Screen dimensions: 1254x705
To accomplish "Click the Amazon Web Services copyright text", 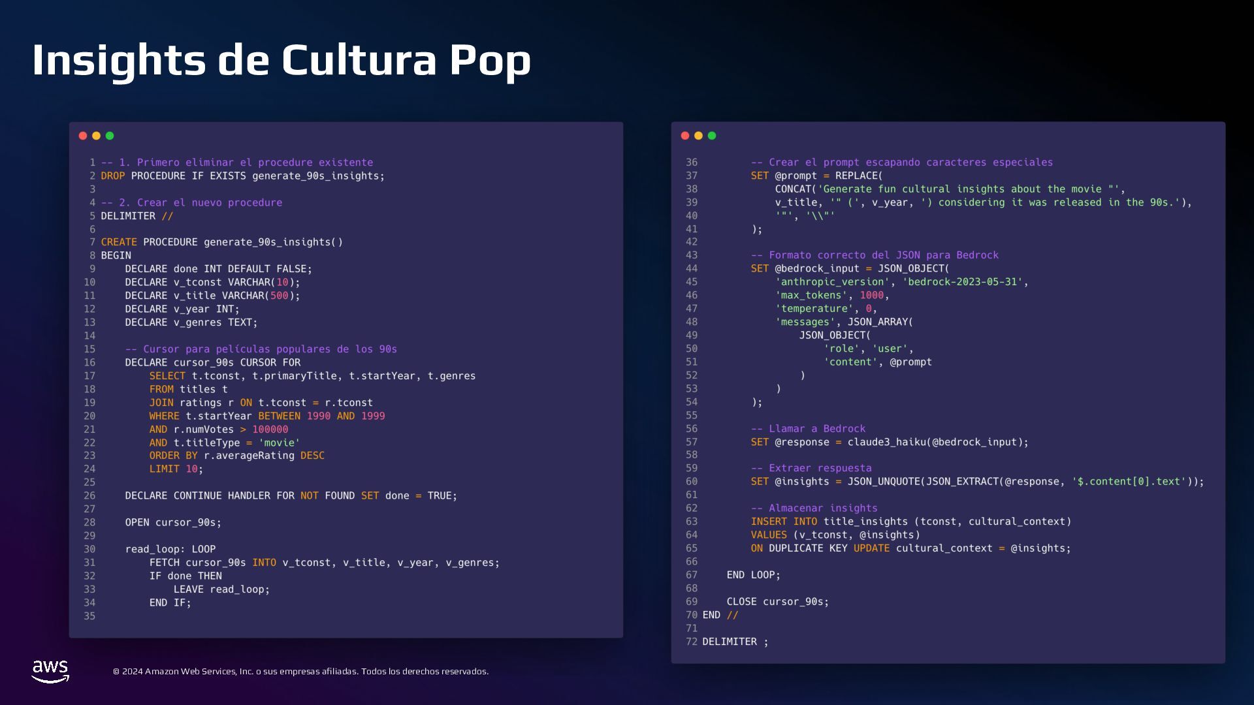I will [300, 672].
